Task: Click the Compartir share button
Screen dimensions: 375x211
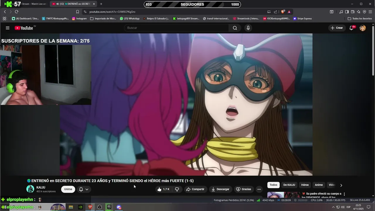Action: [195, 189]
